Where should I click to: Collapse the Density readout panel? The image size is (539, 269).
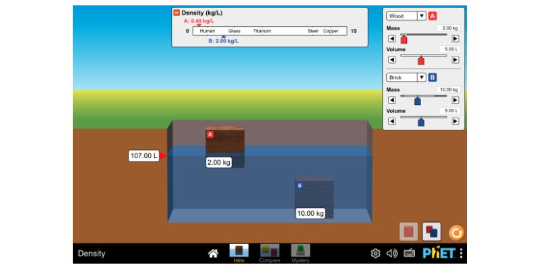coord(177,13)
